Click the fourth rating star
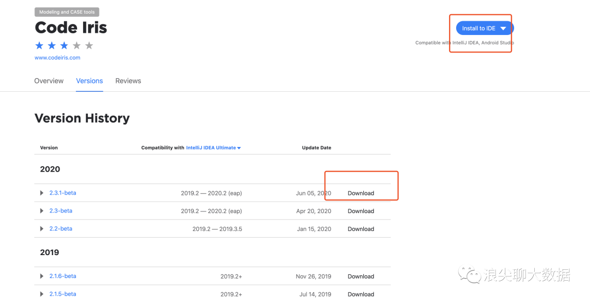590x301 pixels. (x=77, y=45)
